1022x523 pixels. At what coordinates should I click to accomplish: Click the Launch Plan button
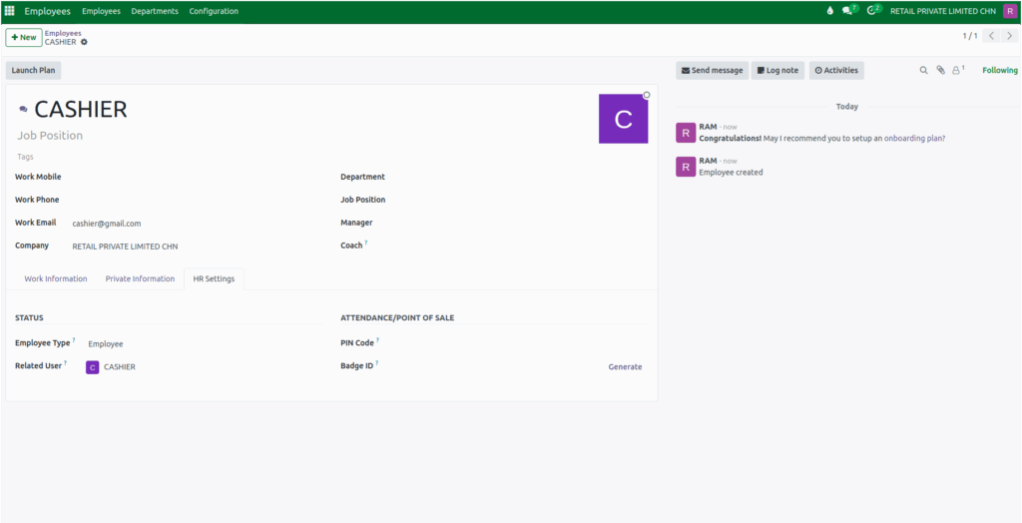click(x=33, y=71)
